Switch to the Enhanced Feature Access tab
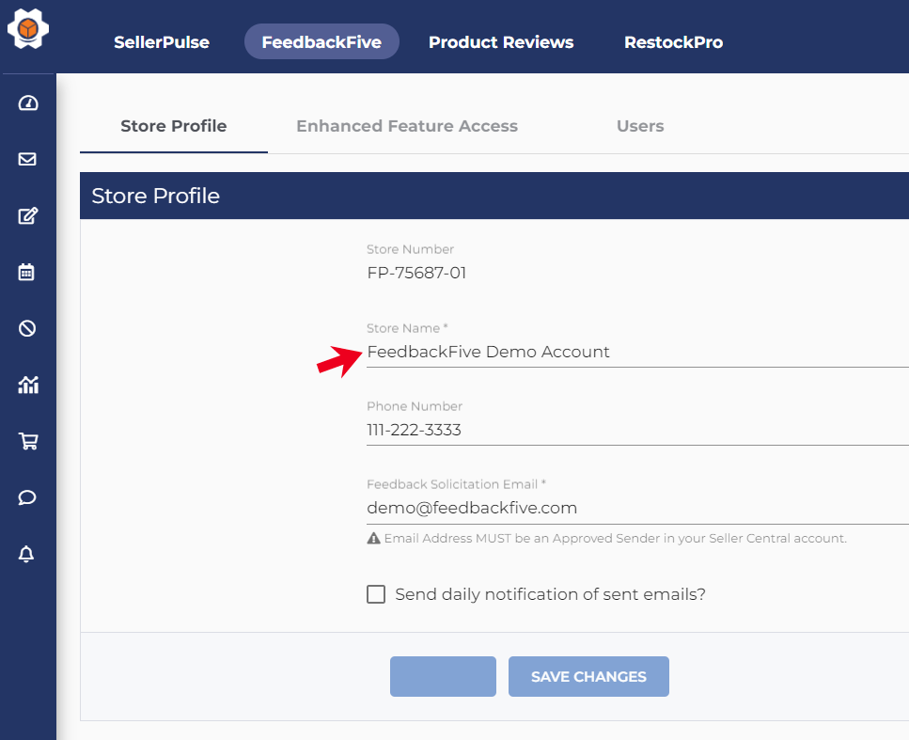This screenshot has height=740, width=909. coord(407,126)
